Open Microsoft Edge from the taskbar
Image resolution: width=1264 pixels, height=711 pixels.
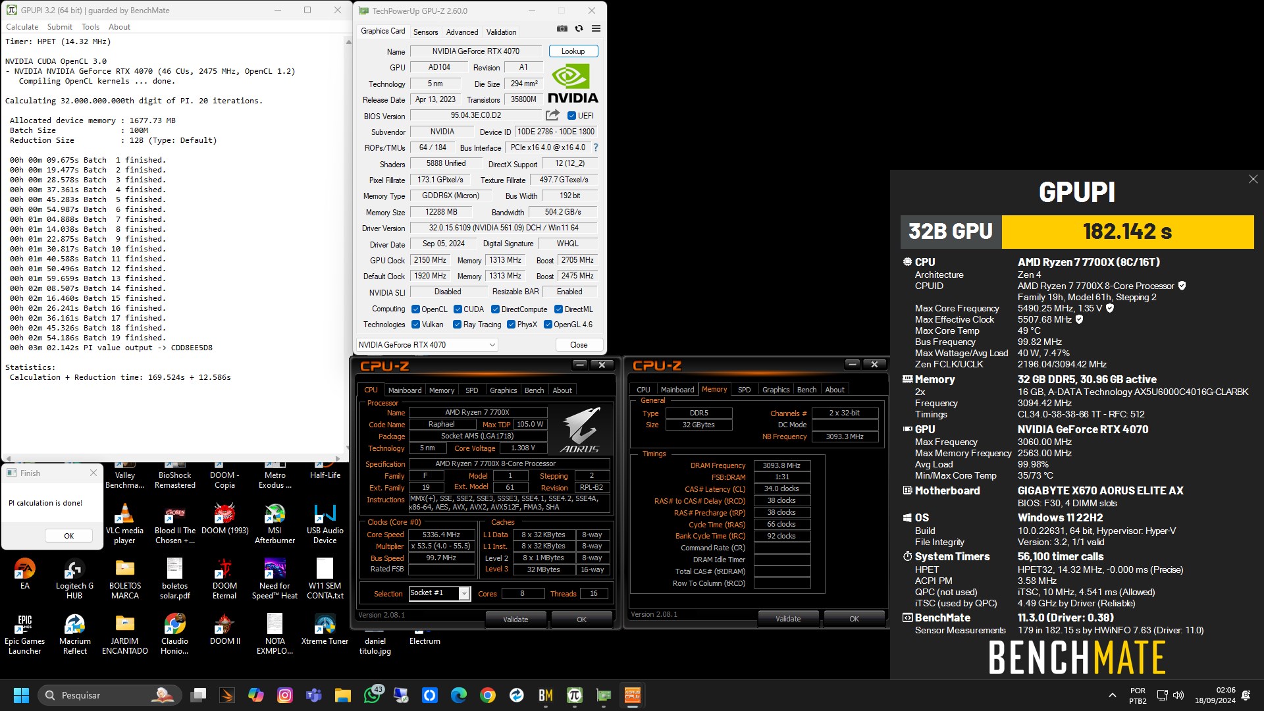(459, 695)
